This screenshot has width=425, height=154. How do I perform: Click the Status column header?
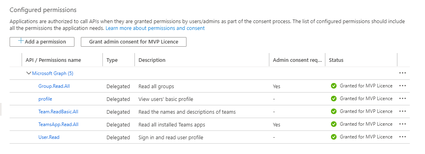(336, 60)
